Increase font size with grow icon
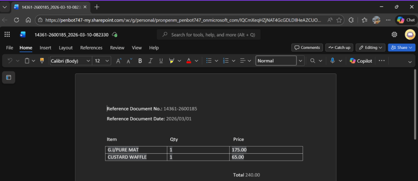 (119, 61)
